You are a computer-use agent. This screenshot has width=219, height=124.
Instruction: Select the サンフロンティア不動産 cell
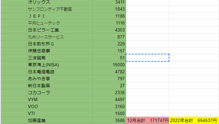[60, 9]
